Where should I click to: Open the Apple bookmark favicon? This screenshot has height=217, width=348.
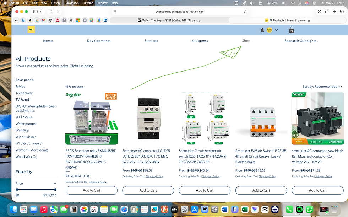[x=71, y=20]
